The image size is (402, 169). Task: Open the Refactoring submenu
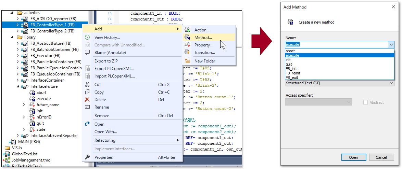tap(132, 140)
